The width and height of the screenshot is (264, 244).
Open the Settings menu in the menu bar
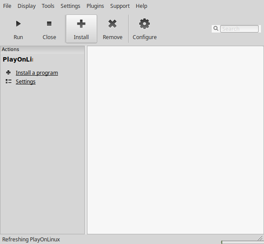pos(70,6)
